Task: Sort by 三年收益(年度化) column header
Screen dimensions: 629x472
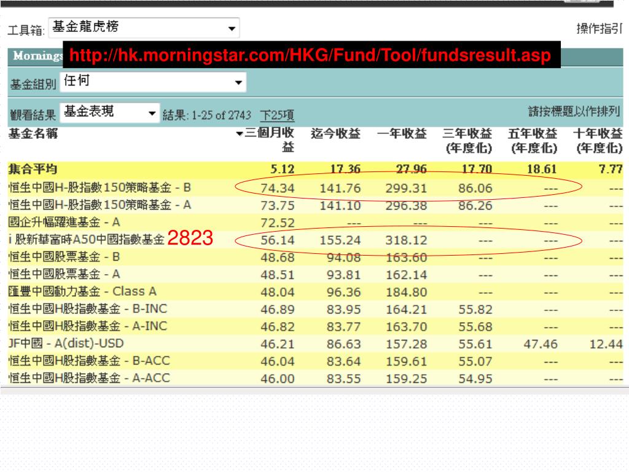Action: 467,141
